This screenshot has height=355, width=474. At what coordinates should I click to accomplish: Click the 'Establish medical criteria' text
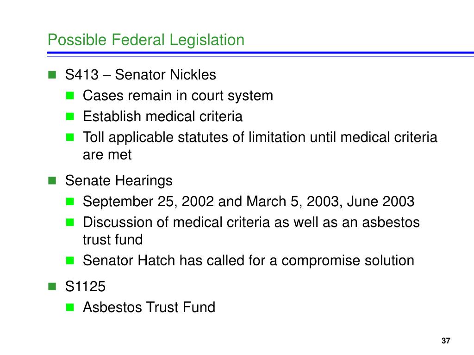[162, 116]
